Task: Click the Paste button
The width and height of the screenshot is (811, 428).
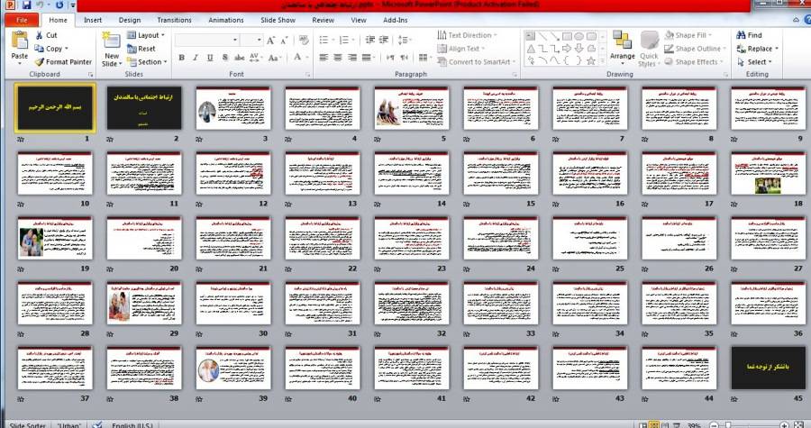Action: [19, 47]
